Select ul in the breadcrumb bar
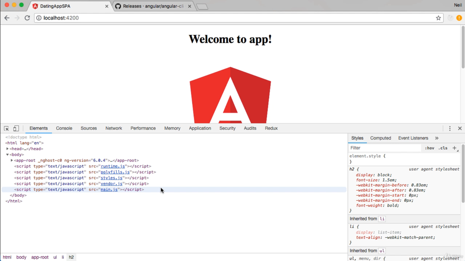 (55, 257)
